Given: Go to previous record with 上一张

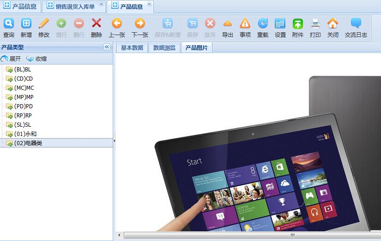Looking at the screenshot, I should (117, 24).
